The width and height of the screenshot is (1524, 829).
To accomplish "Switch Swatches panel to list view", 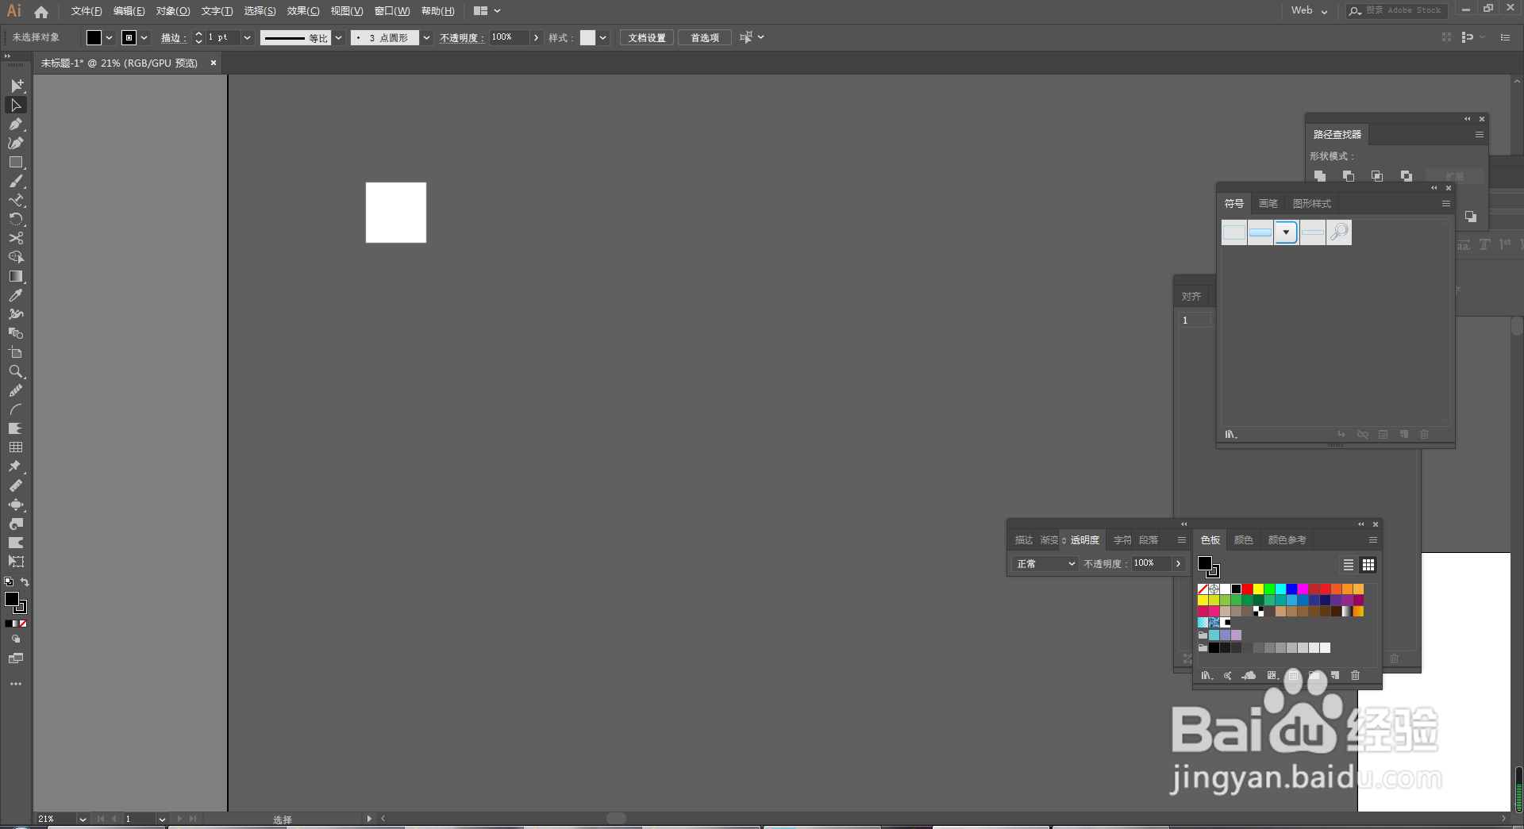I will (1348, 565).
